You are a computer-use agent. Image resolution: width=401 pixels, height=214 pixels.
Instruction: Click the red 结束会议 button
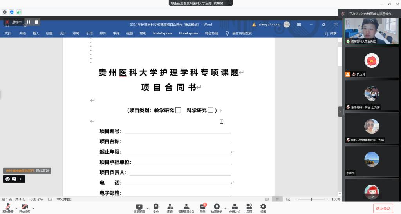pos(382,208)
